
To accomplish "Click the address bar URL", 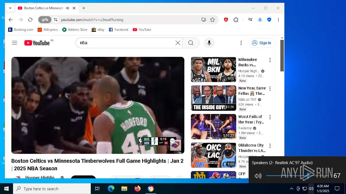I will (92, 20).
